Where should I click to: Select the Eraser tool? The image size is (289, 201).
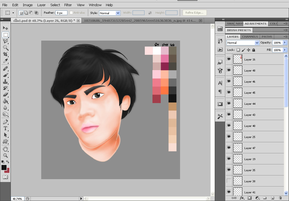5,95
